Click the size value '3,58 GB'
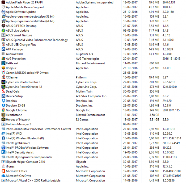This screenshot has height=183, width=186. pos(154,115)
